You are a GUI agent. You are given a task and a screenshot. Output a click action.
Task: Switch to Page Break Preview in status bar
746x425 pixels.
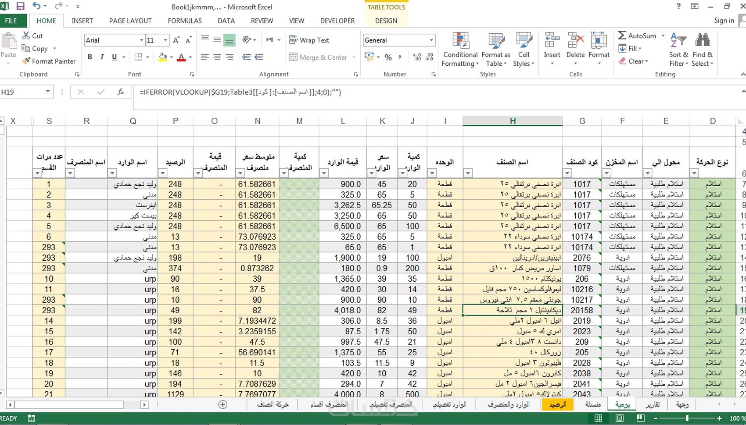641,418
